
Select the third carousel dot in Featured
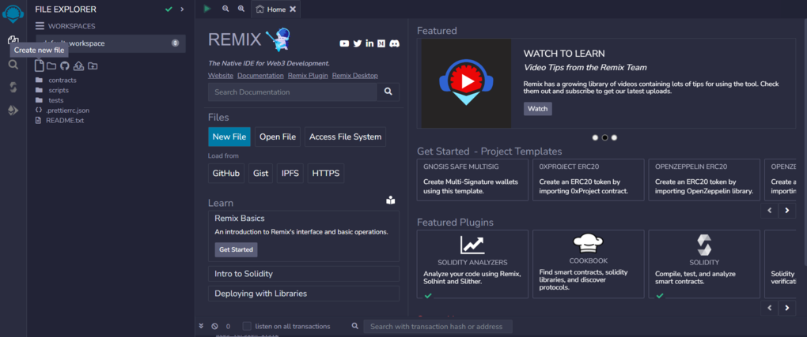[614, 137]
